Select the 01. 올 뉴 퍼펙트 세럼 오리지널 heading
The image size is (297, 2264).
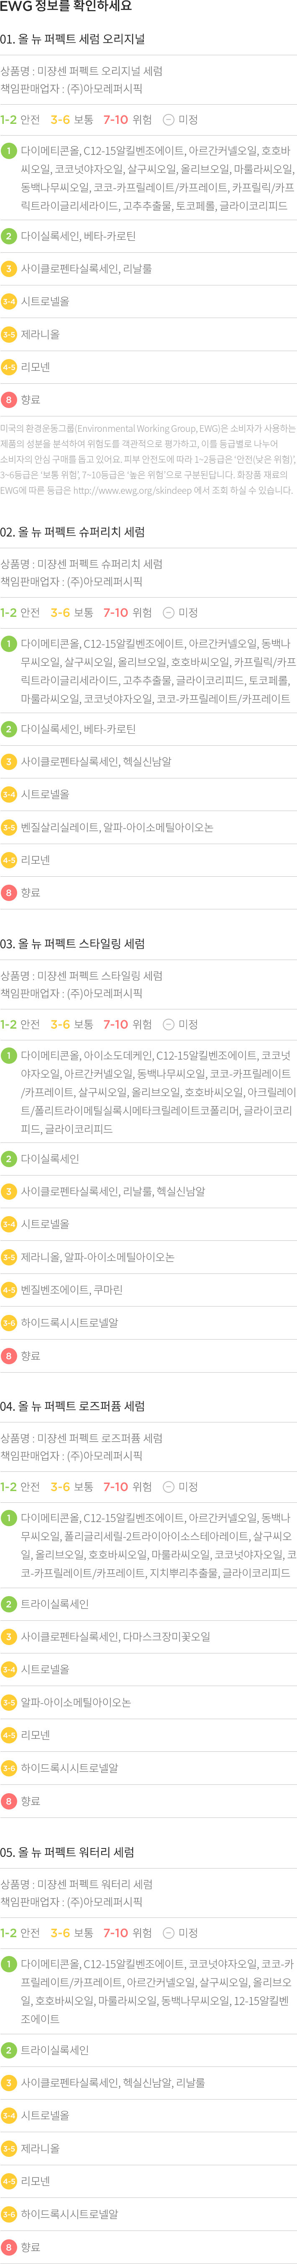coord(73,40)
